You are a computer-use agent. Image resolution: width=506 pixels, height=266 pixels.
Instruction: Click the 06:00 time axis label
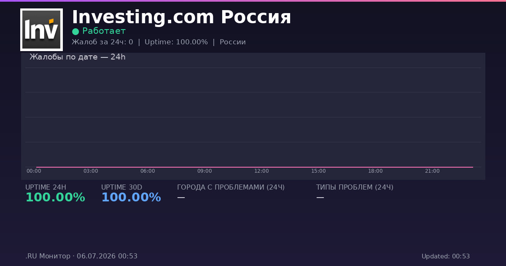148,171
